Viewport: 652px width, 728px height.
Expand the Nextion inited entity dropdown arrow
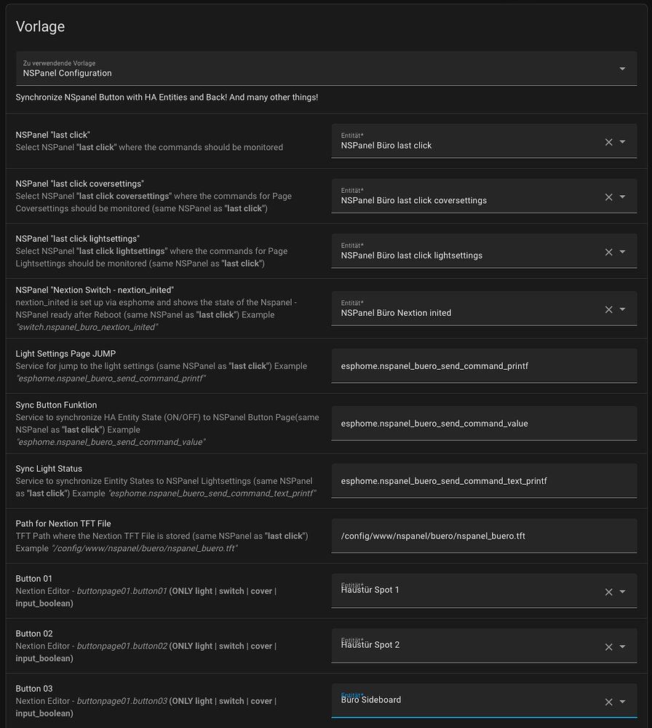(623, 309)
